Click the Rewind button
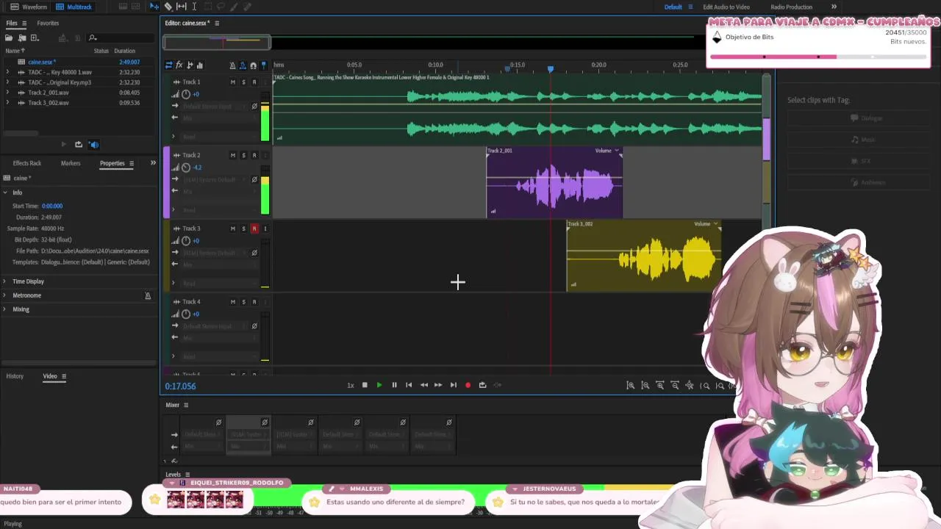The image size is (941, 529). coord(423,385)
